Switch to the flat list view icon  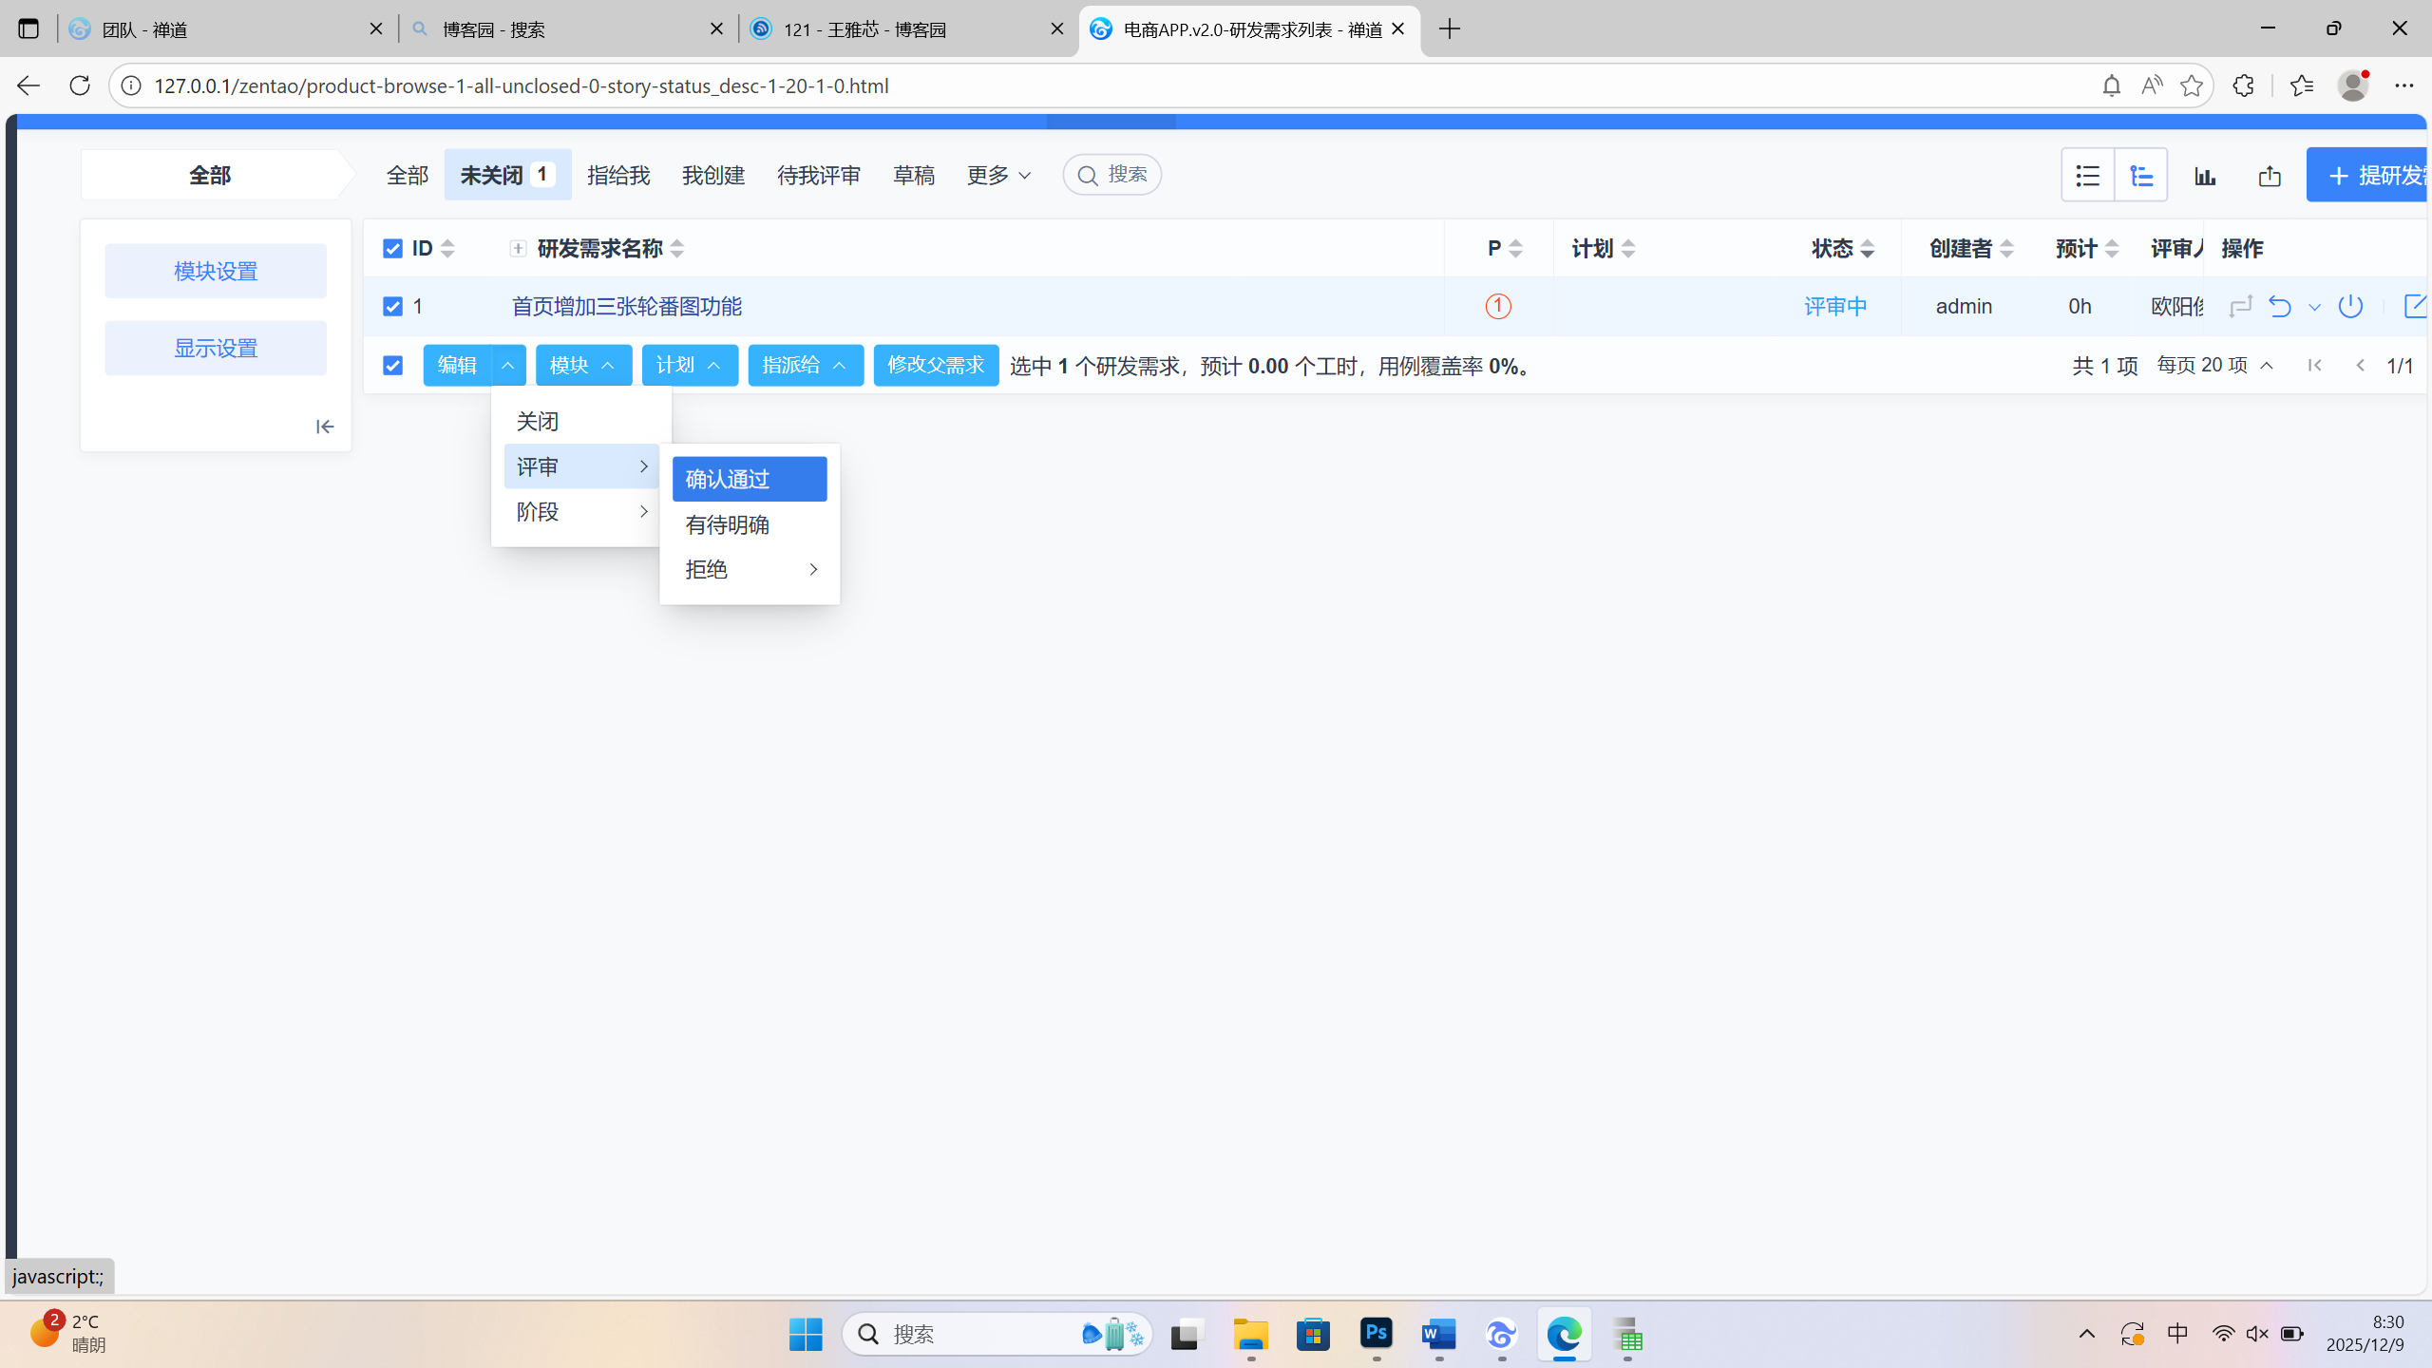click(x=2087, y=176)
